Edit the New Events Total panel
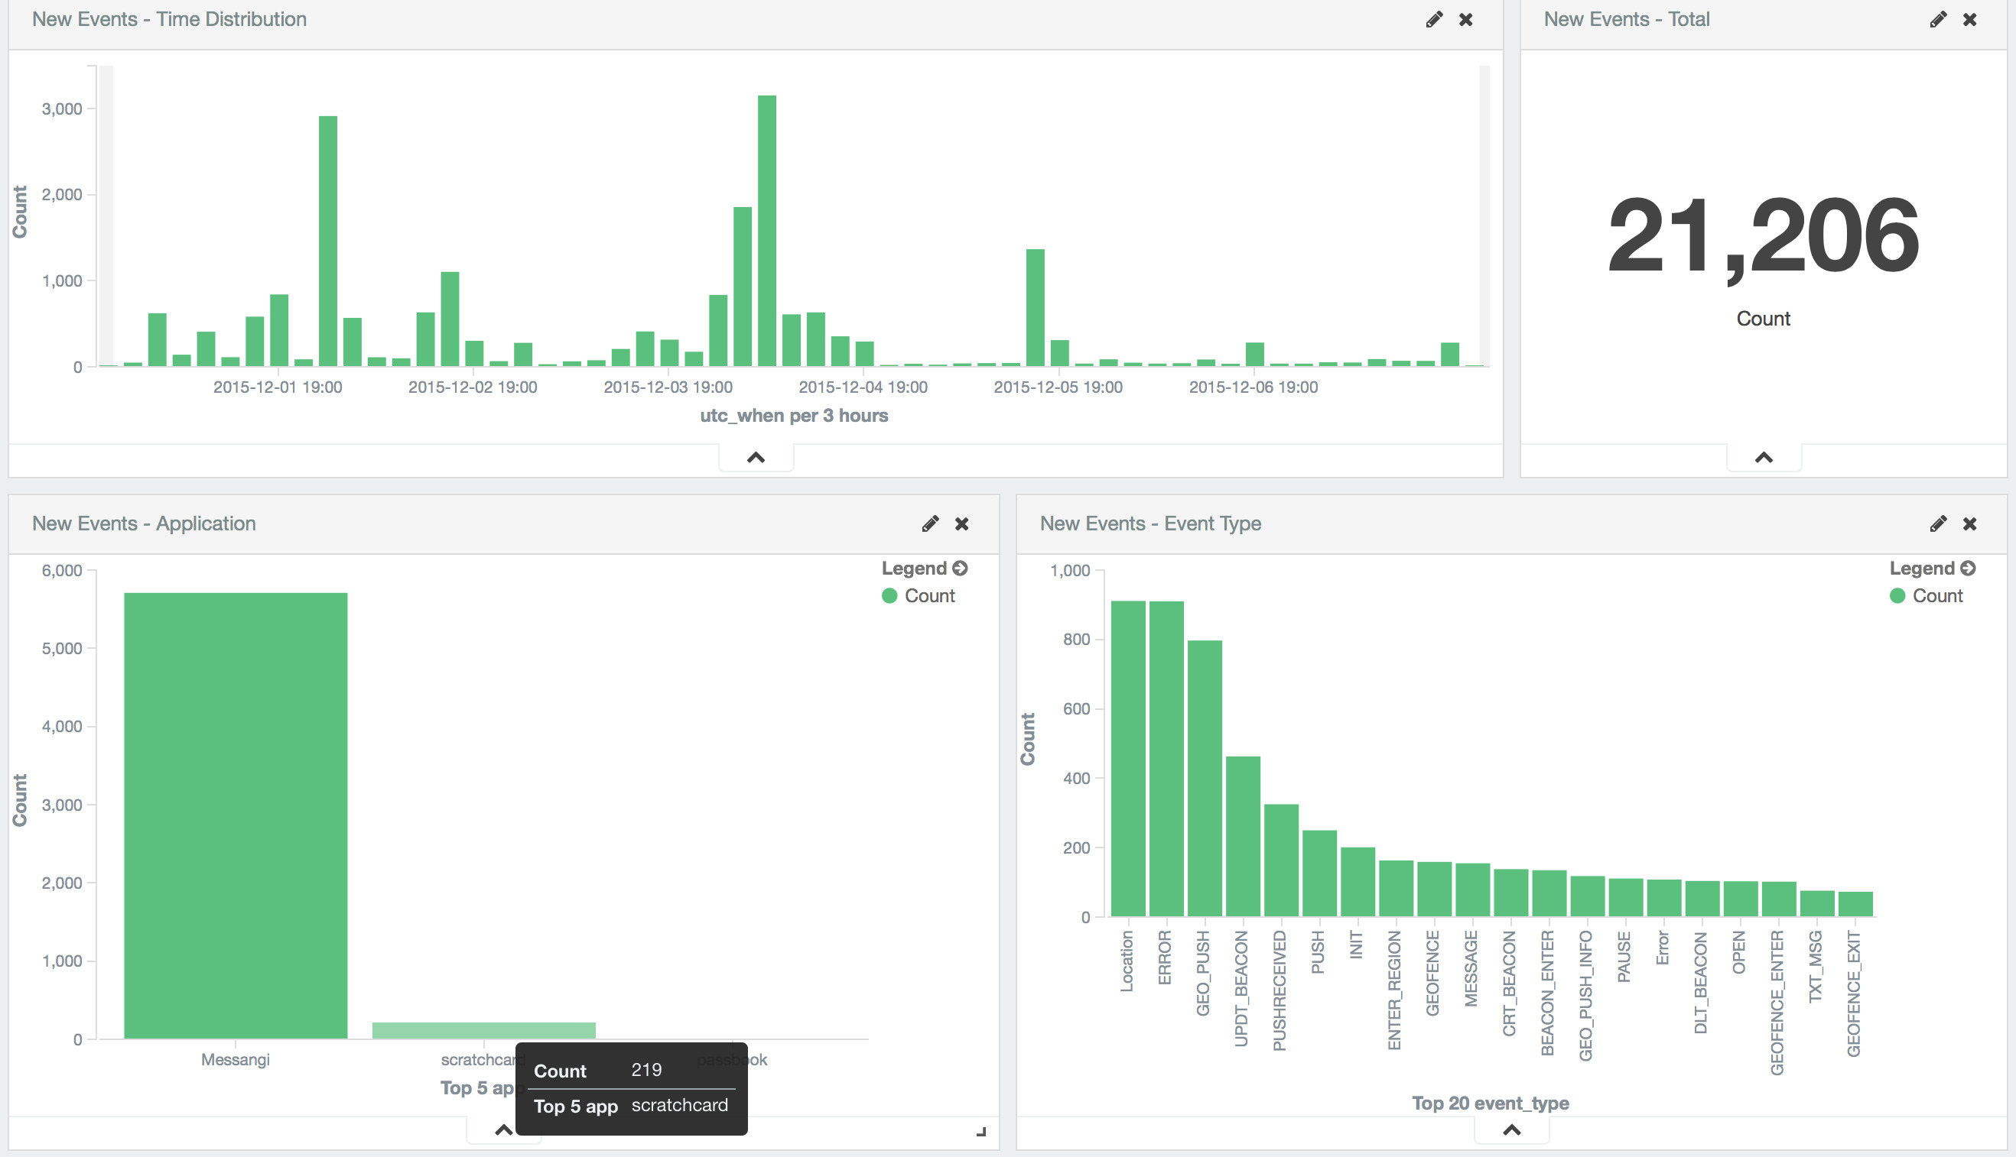Screen dimensions: 2016x1157 pos(1937,19)
